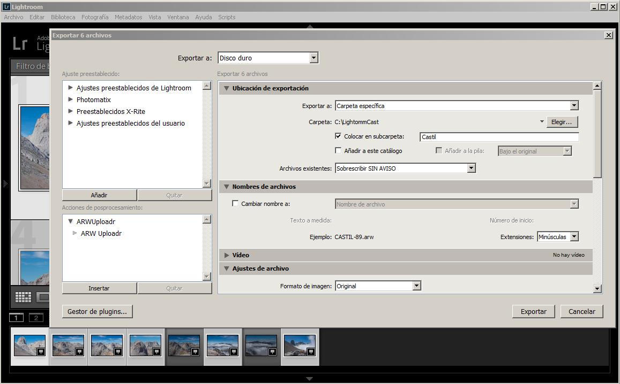Image resolution: width=620 pixels, height=384 pixels.
Task: Expand Photomatix preset folder
Action: click(70, 99)
